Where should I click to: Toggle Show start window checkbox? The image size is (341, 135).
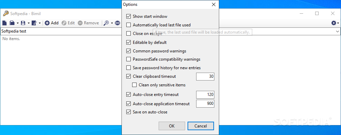coord(129,16)
